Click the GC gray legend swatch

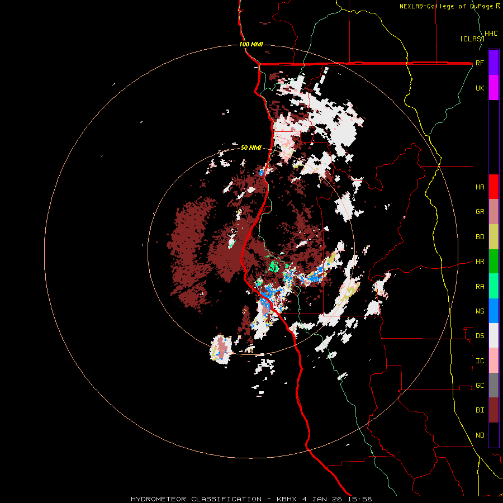493,385
